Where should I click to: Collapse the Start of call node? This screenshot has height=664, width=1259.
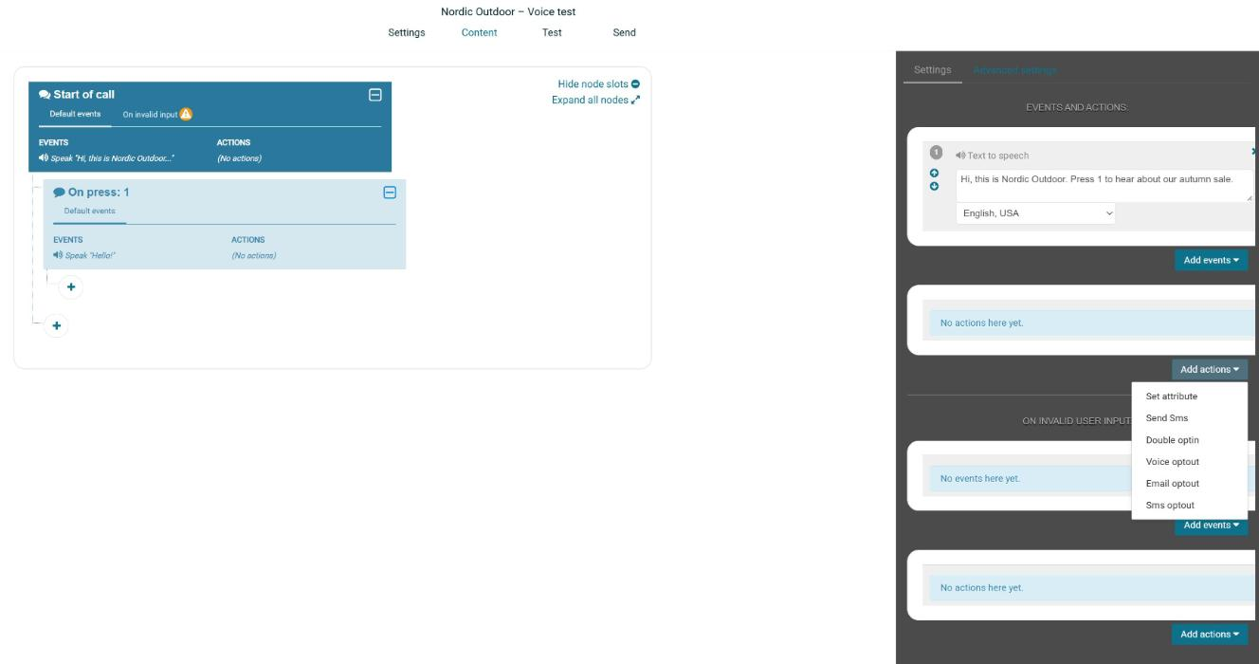[x=374, y=95]
